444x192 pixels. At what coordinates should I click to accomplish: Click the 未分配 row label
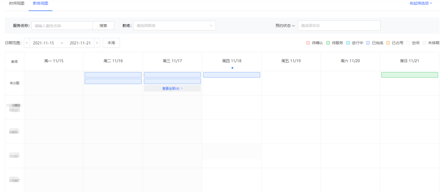pos(14,83)
